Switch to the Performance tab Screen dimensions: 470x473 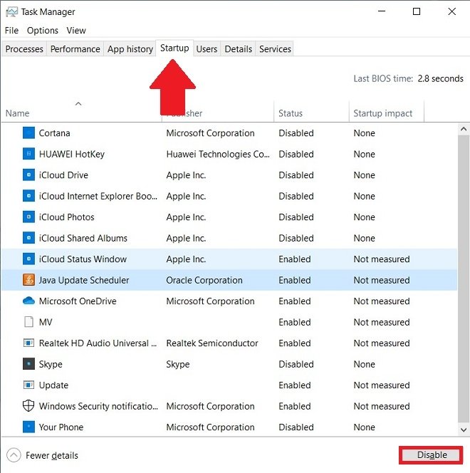(75, 49)
